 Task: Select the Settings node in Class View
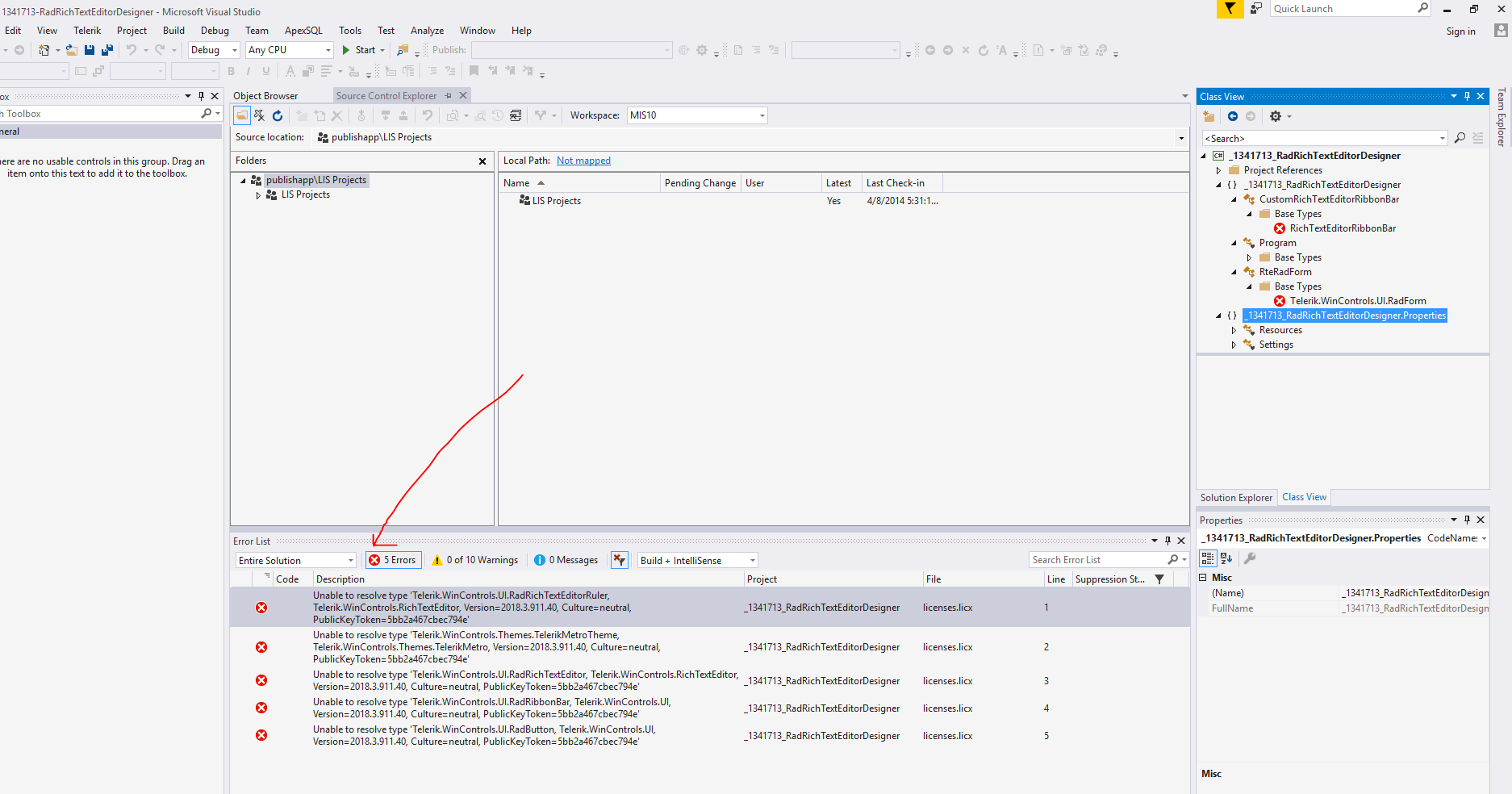1276,345
